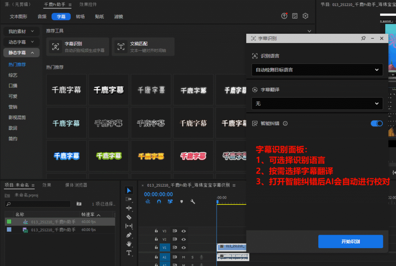Open the 文稿匹配 tool
The image size is (396, 266).
coord(143,47)
